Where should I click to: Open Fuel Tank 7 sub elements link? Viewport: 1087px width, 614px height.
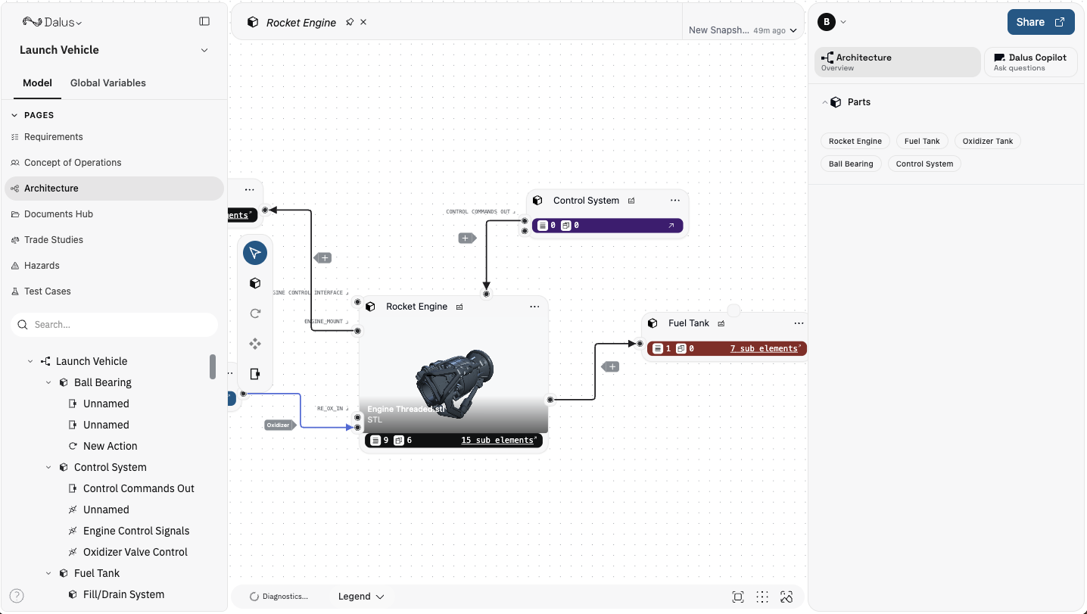pos(765,349)
